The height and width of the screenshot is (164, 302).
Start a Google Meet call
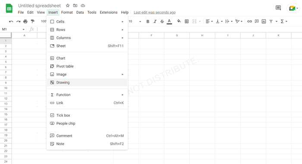pyautogui.click(x=293, y=8)
